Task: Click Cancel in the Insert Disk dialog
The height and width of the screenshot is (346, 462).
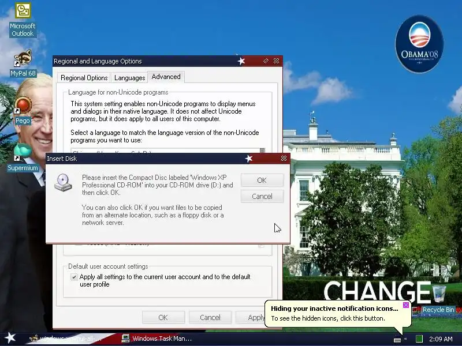Action: coord(262,196)
